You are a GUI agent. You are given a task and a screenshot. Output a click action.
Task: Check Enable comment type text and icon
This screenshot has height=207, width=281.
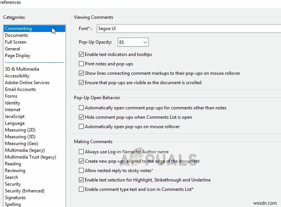pyautogui.click(x=81, y=189)
